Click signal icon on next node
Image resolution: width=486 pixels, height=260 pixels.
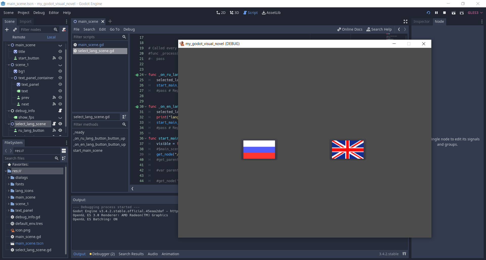click(x=54, y=104)
